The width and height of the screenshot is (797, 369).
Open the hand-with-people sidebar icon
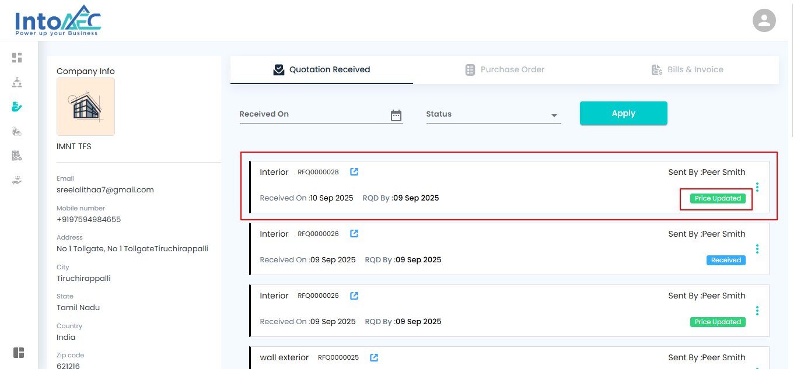[x=17, y=180]
